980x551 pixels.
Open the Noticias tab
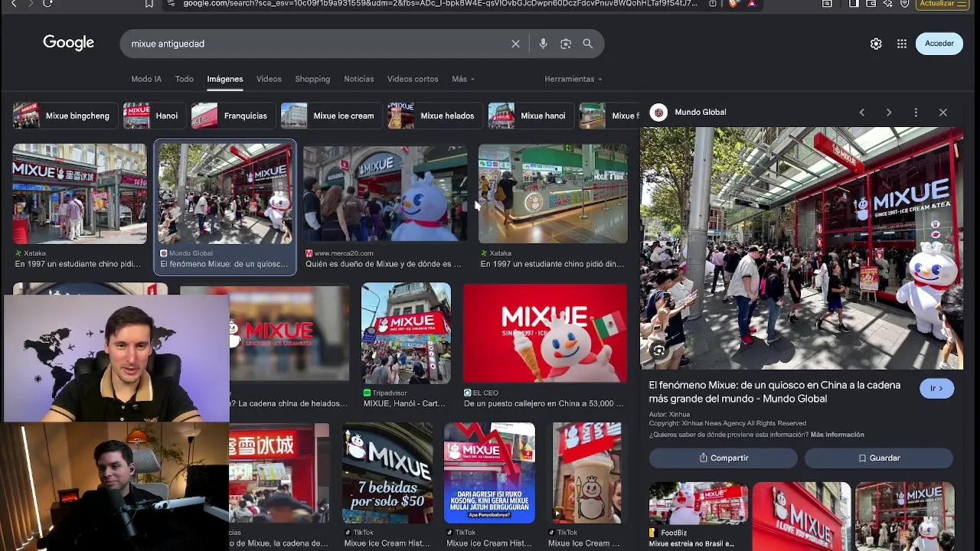358,79
